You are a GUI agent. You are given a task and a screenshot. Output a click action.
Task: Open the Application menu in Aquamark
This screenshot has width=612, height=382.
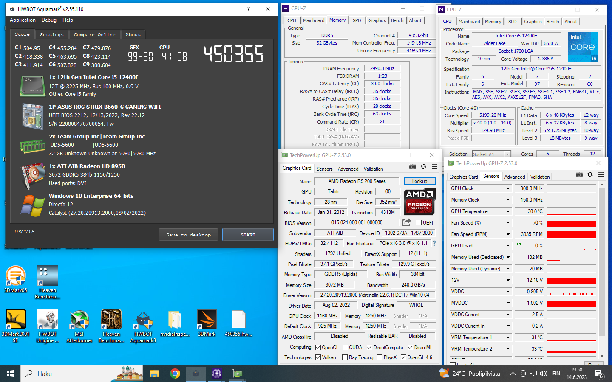point(23,20)
